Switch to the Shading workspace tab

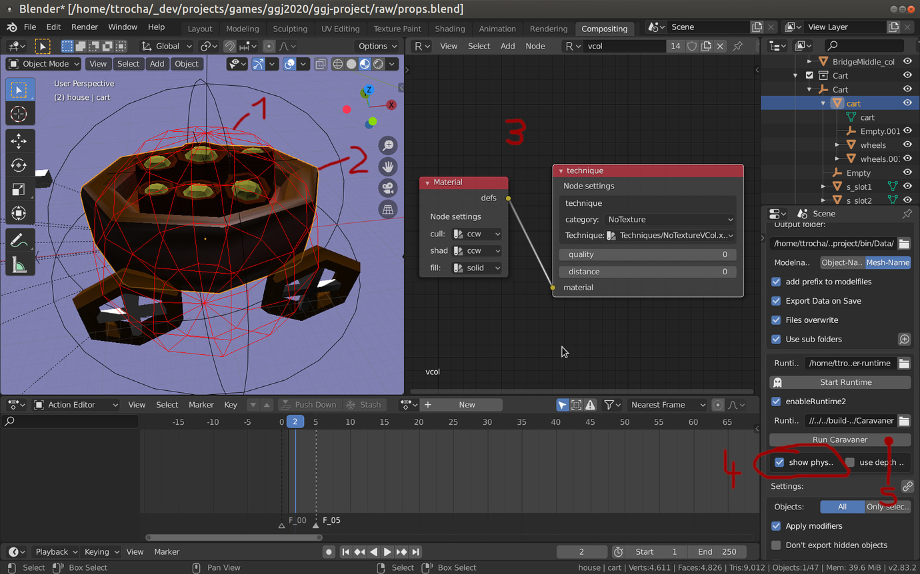pos(450,29)
